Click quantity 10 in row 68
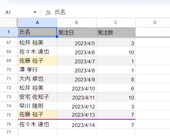 [x=116, y=51]
